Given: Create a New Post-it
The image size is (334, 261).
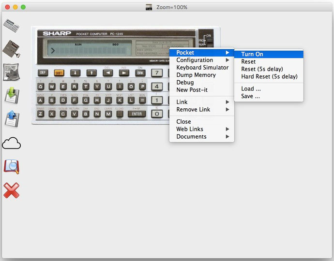Looking at the screenshot, I should point(202,90).
